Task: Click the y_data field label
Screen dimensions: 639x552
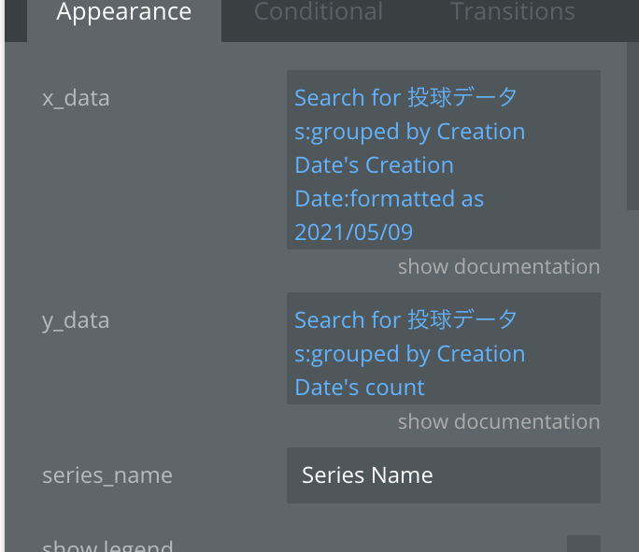Action: 76,321
